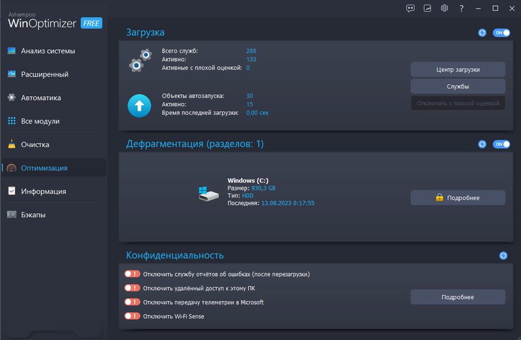Open the feedback chat icon in title bar

(410, 8)
